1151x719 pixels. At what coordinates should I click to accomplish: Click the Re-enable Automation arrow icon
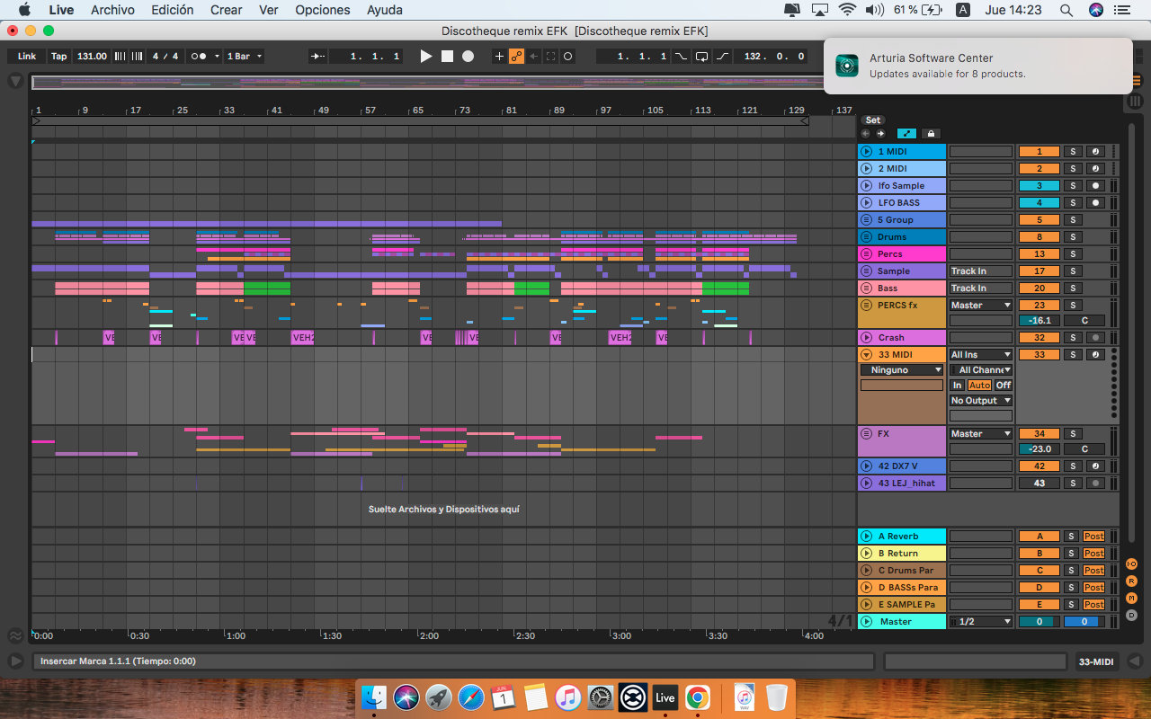tap(534, 56)
